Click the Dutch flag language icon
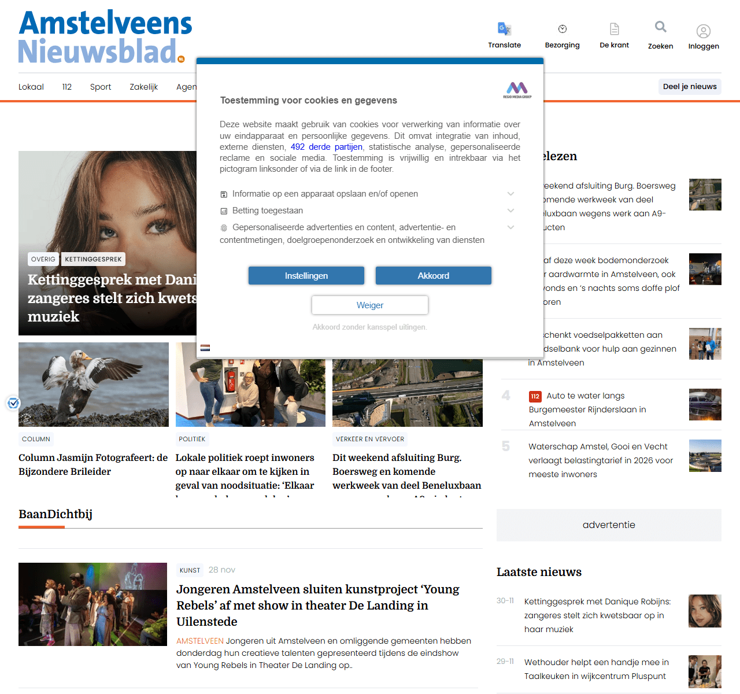The height and width of the screenshot is (694, 740). tap(205, 348)
